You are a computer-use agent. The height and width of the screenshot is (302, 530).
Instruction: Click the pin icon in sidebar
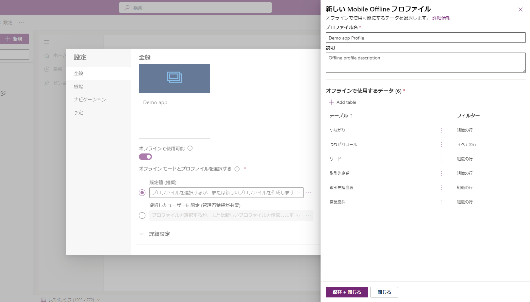coord(47,83)
